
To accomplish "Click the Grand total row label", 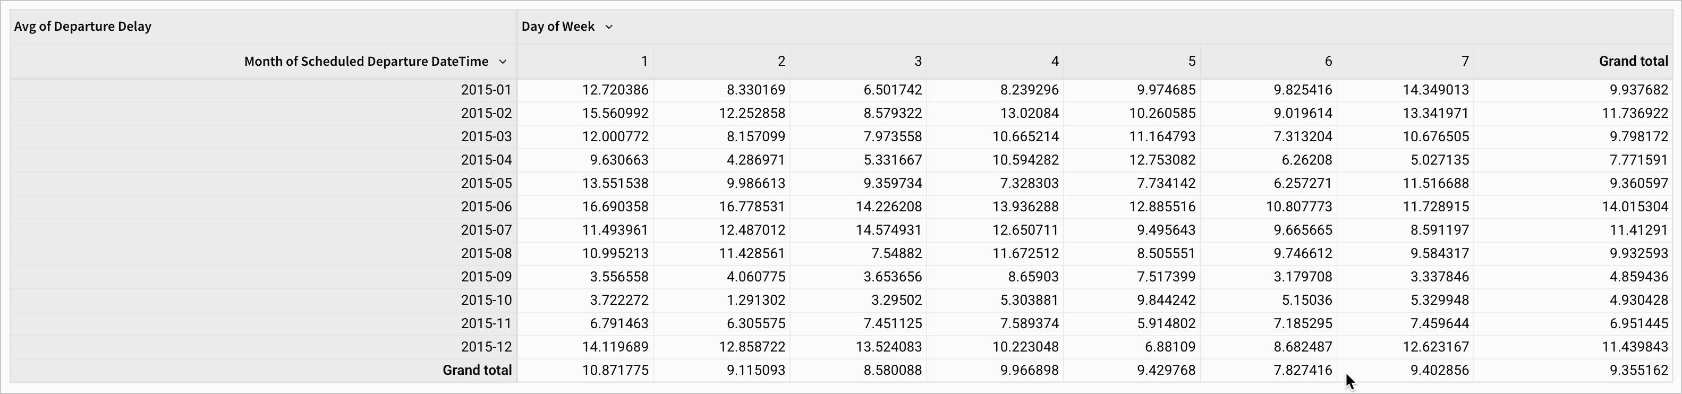I will [477, 371].
